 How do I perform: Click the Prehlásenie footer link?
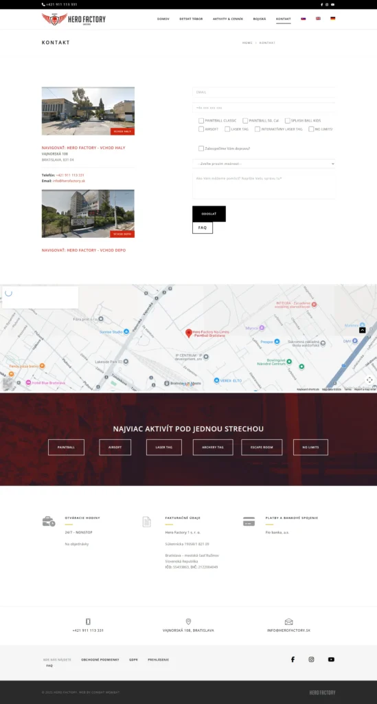click(x=158, y=659)
